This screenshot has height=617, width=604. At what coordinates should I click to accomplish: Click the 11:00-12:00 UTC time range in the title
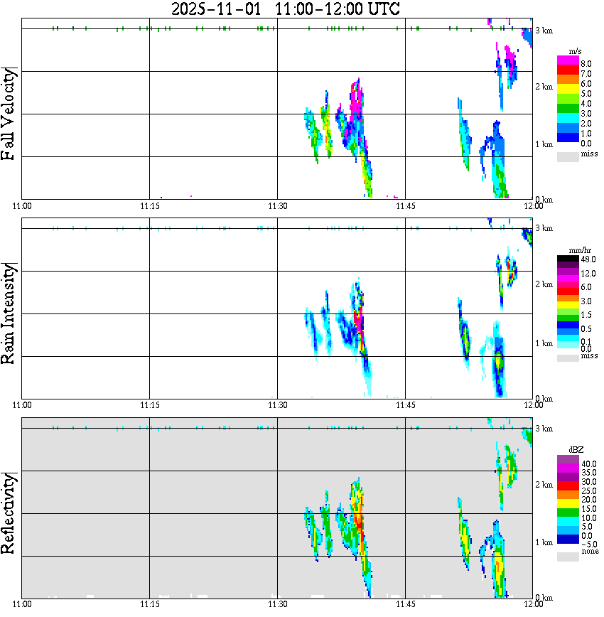338,9
